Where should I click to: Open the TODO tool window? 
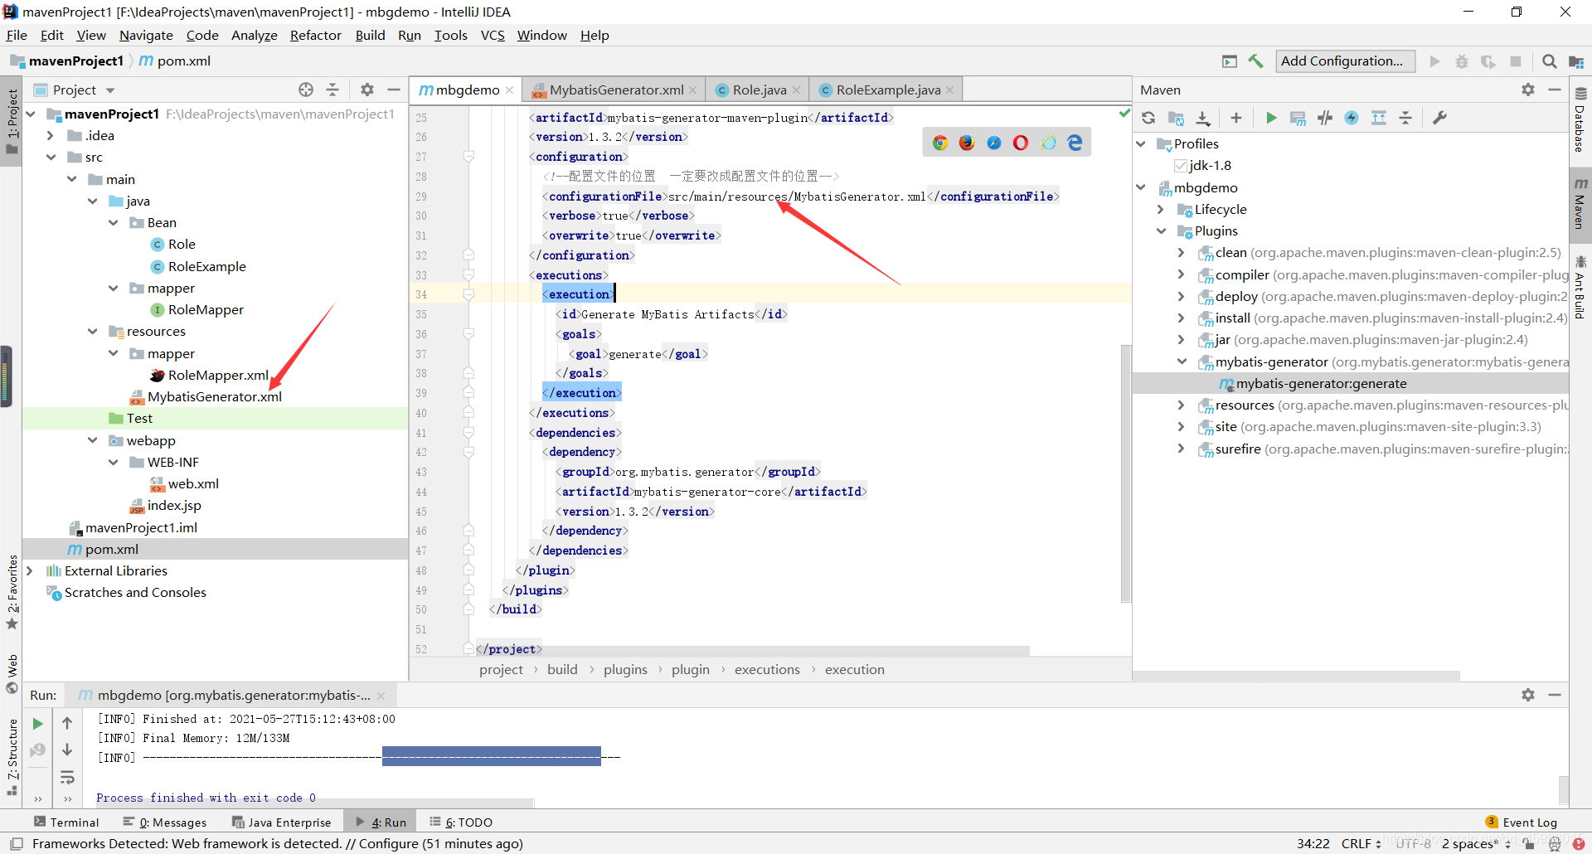click(461, 822)
